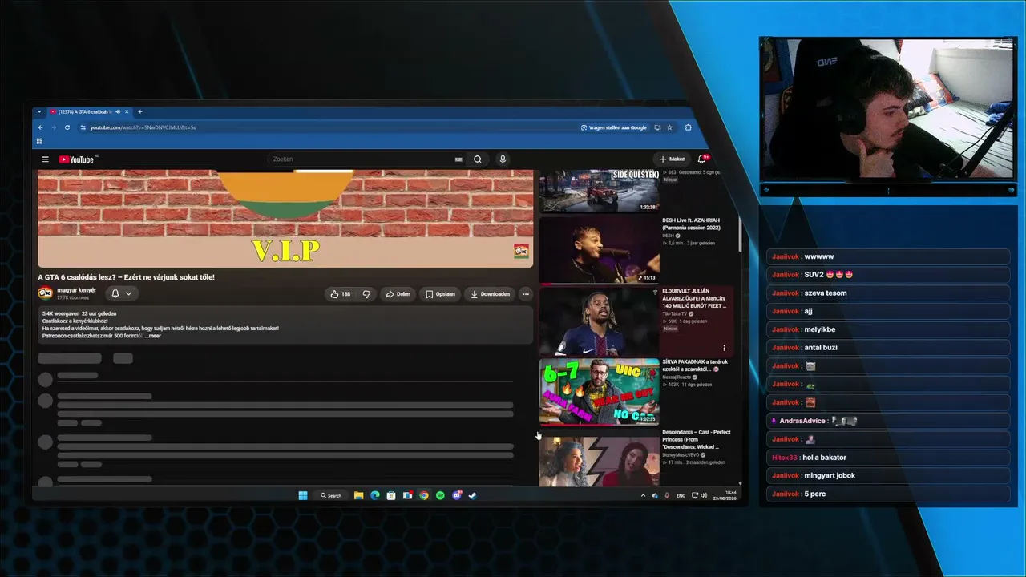Image resolution: width=1026 pixels, height=577 pixels.
Task: Open options menu for Julián Álvarez video
Action: 724,348
